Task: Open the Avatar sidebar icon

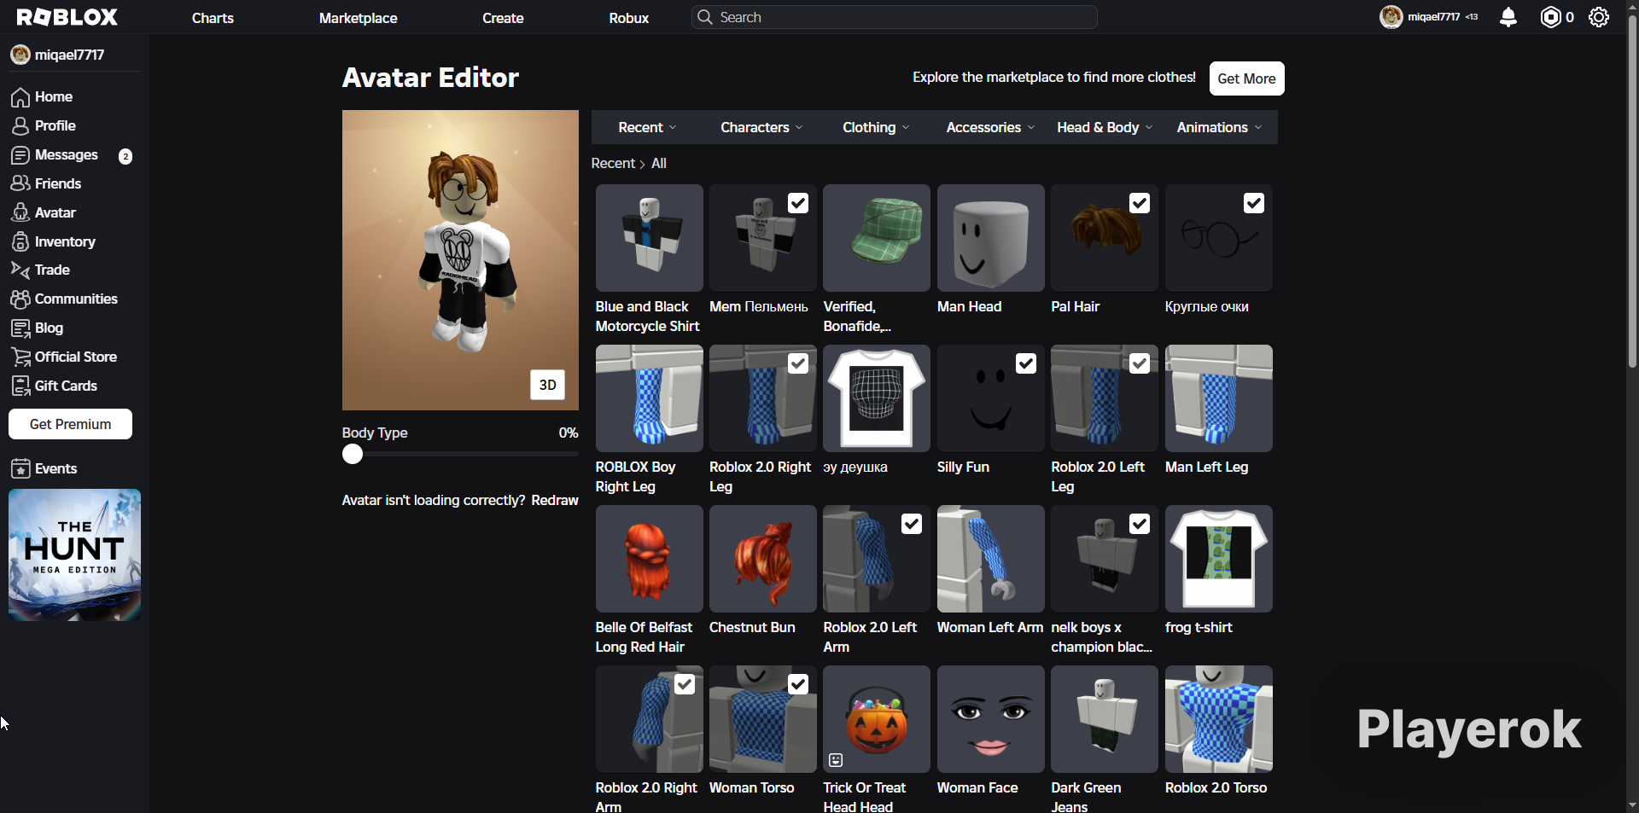Action: [20, 212]
